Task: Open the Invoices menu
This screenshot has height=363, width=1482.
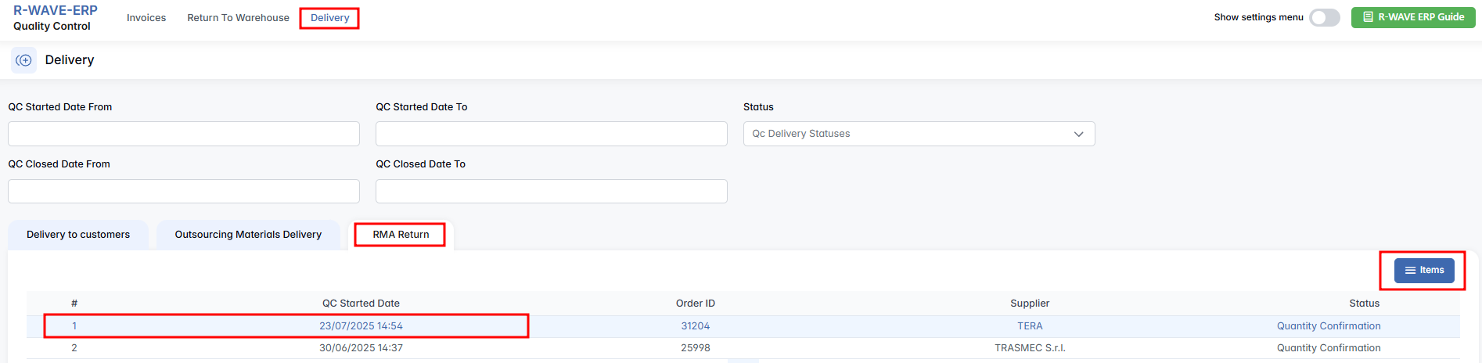Action: click(x=146, y=18)
